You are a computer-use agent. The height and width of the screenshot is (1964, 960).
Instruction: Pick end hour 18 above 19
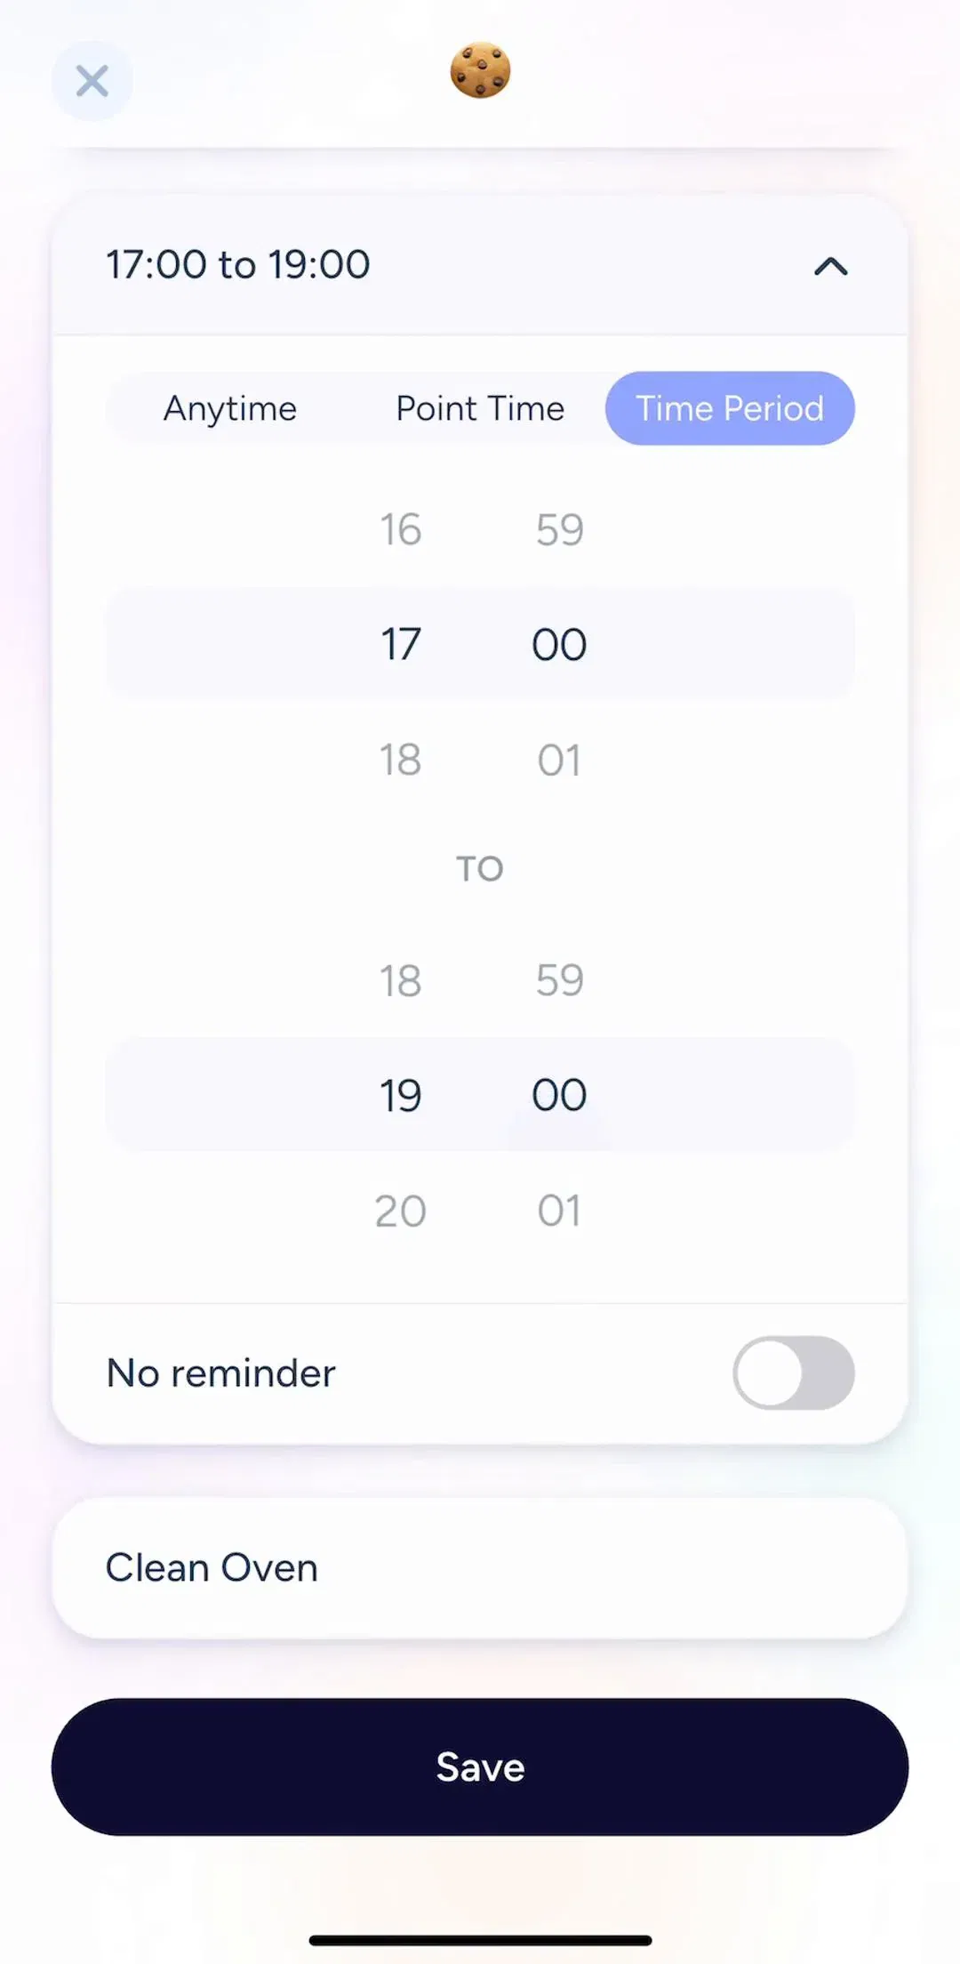[400, 980]
